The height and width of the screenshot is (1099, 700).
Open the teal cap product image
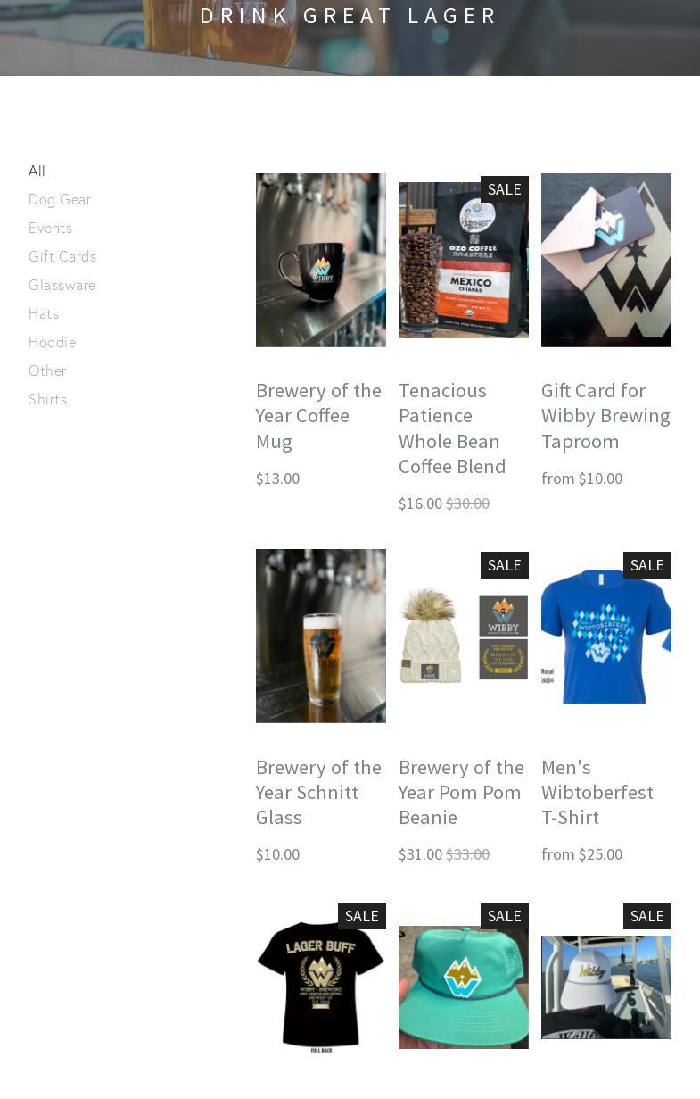[464, 987]
